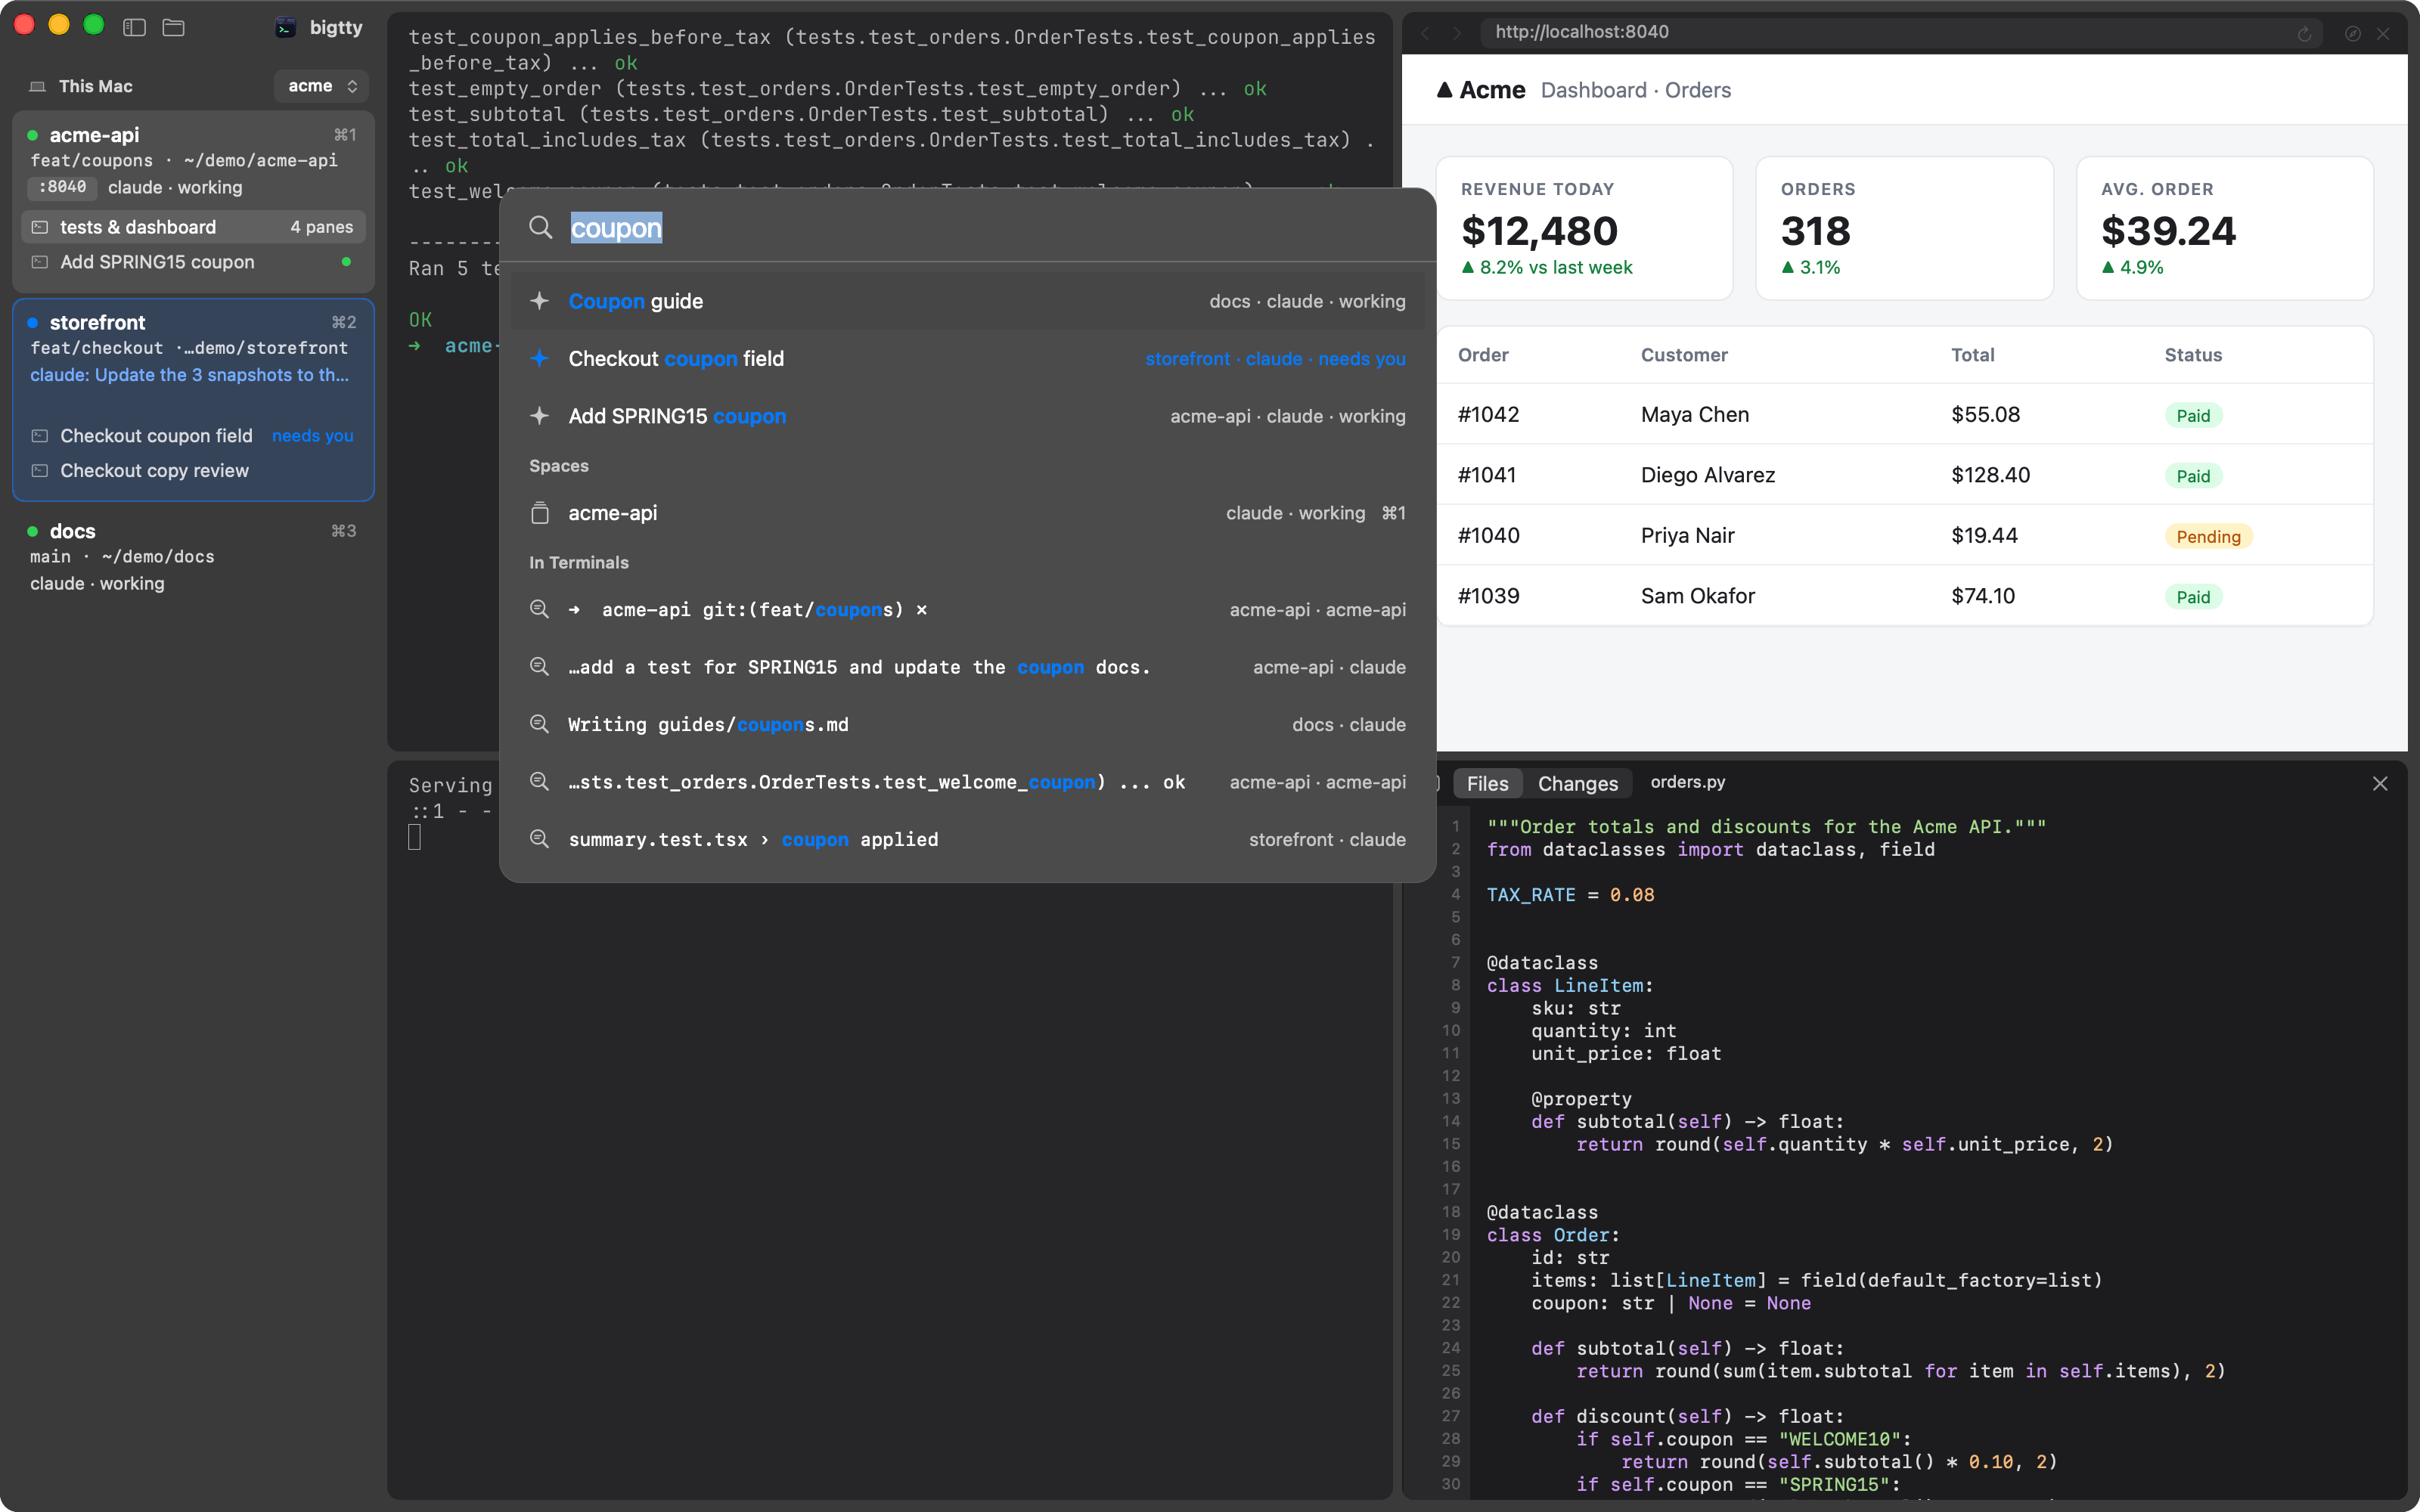Viewport: 2420px width, 1512px height.
Task: Click the folder icon in title bar
Action: 174,27
